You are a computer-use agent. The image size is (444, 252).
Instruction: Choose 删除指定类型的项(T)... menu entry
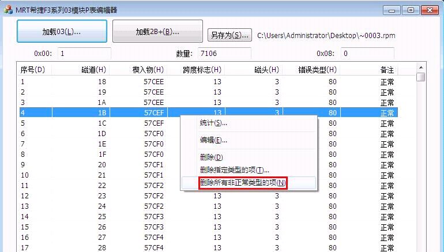(x=249, y=170)
